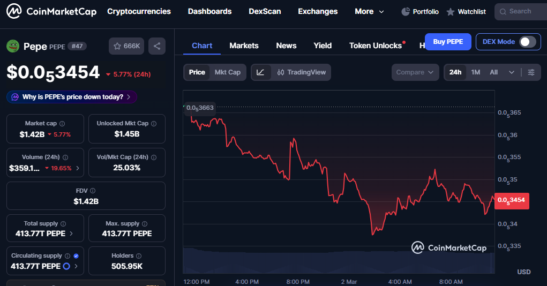Add Pepe to watchlist star 666K

(126, 46)
